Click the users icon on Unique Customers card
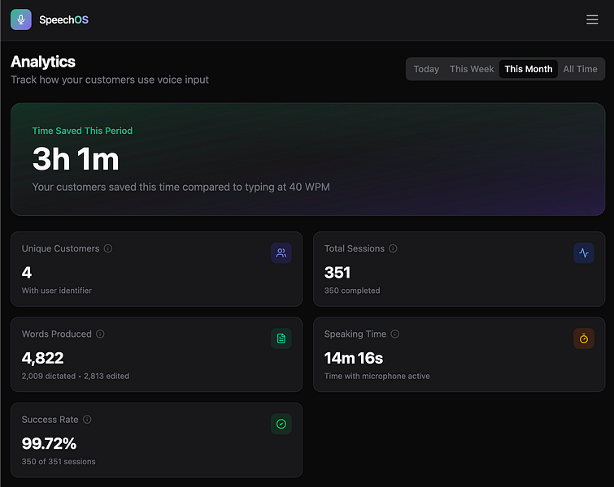614x487 pixels. coord(281,253)
